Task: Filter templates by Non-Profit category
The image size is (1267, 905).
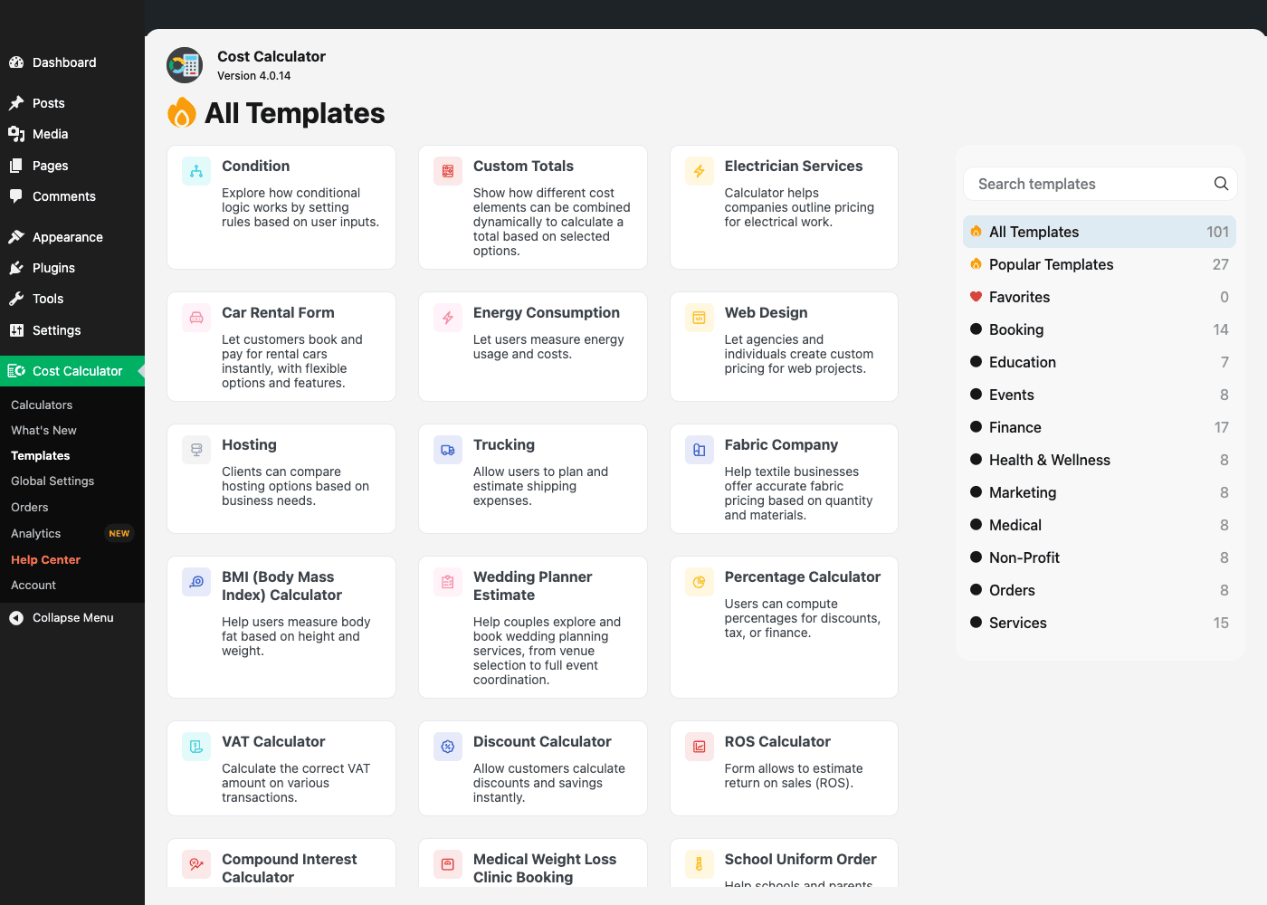Action: 1100,557
